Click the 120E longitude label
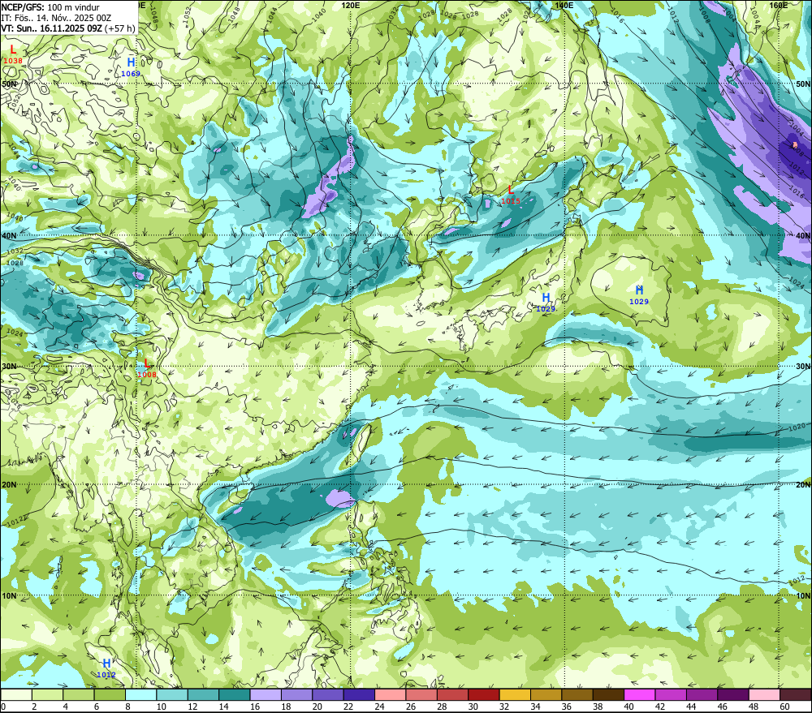 (x=351, y=5)
